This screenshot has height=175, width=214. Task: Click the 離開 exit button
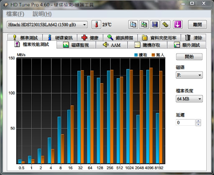coord(197,25)
